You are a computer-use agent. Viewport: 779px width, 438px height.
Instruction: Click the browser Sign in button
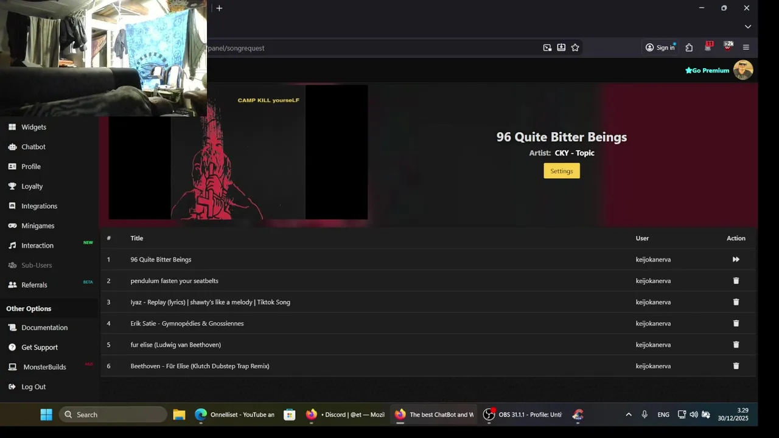coord(660,47)
